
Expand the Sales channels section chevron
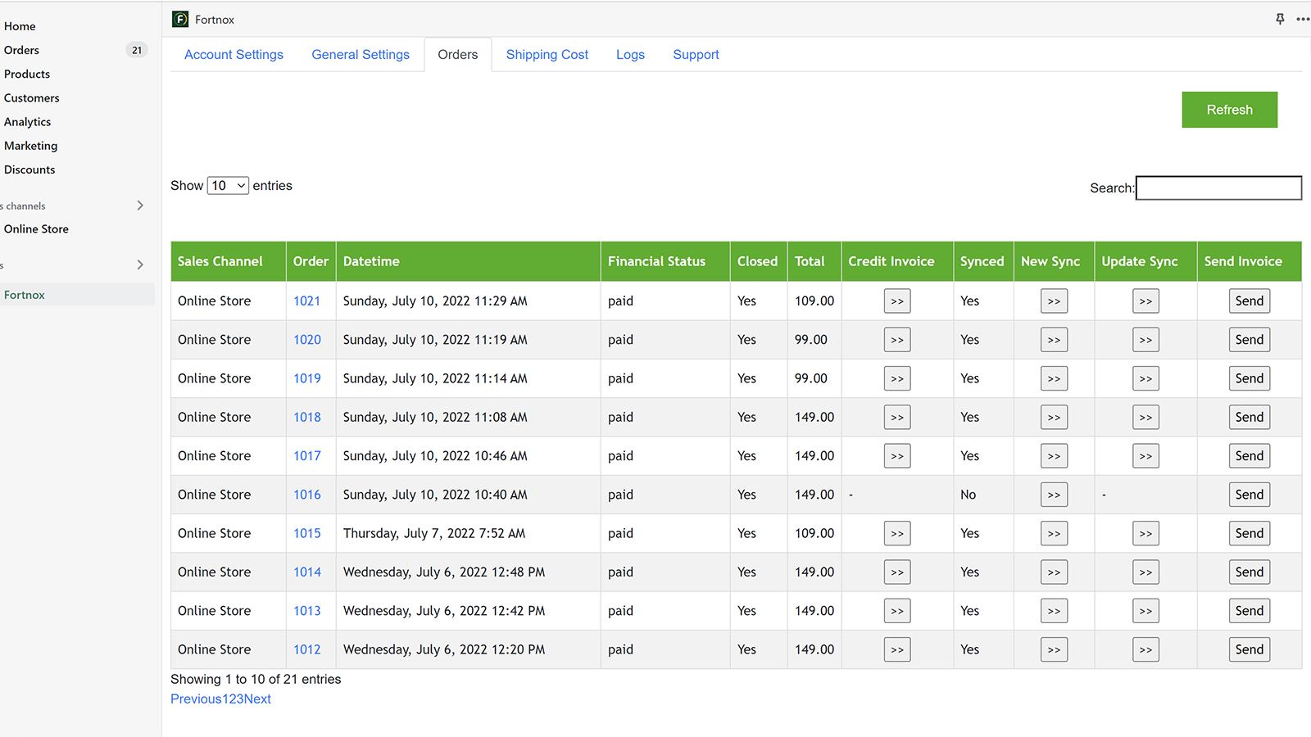pyautogui.click(x=140, y=206)
